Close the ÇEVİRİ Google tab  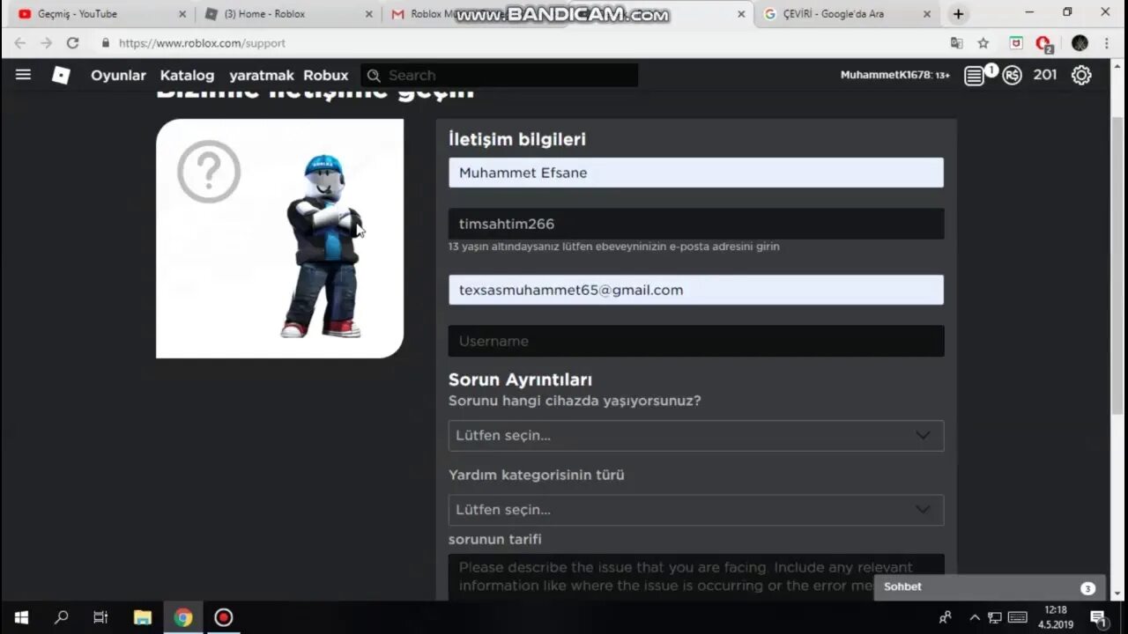927,14
